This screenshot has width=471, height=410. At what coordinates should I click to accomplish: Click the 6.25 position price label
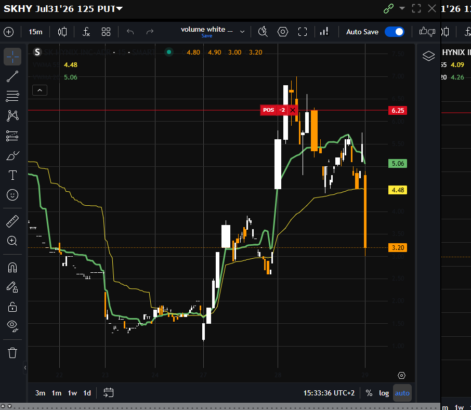[398, 111]
